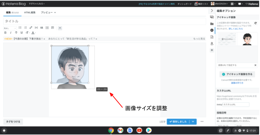
Task: Toggle underline formatting
Action: pyautogui.click(x=21, y=33)
